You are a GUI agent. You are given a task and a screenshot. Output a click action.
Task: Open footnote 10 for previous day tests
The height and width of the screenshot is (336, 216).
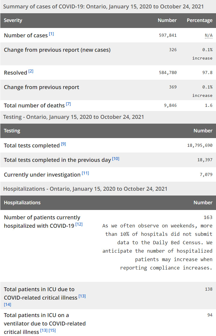(x=116, y=159)
